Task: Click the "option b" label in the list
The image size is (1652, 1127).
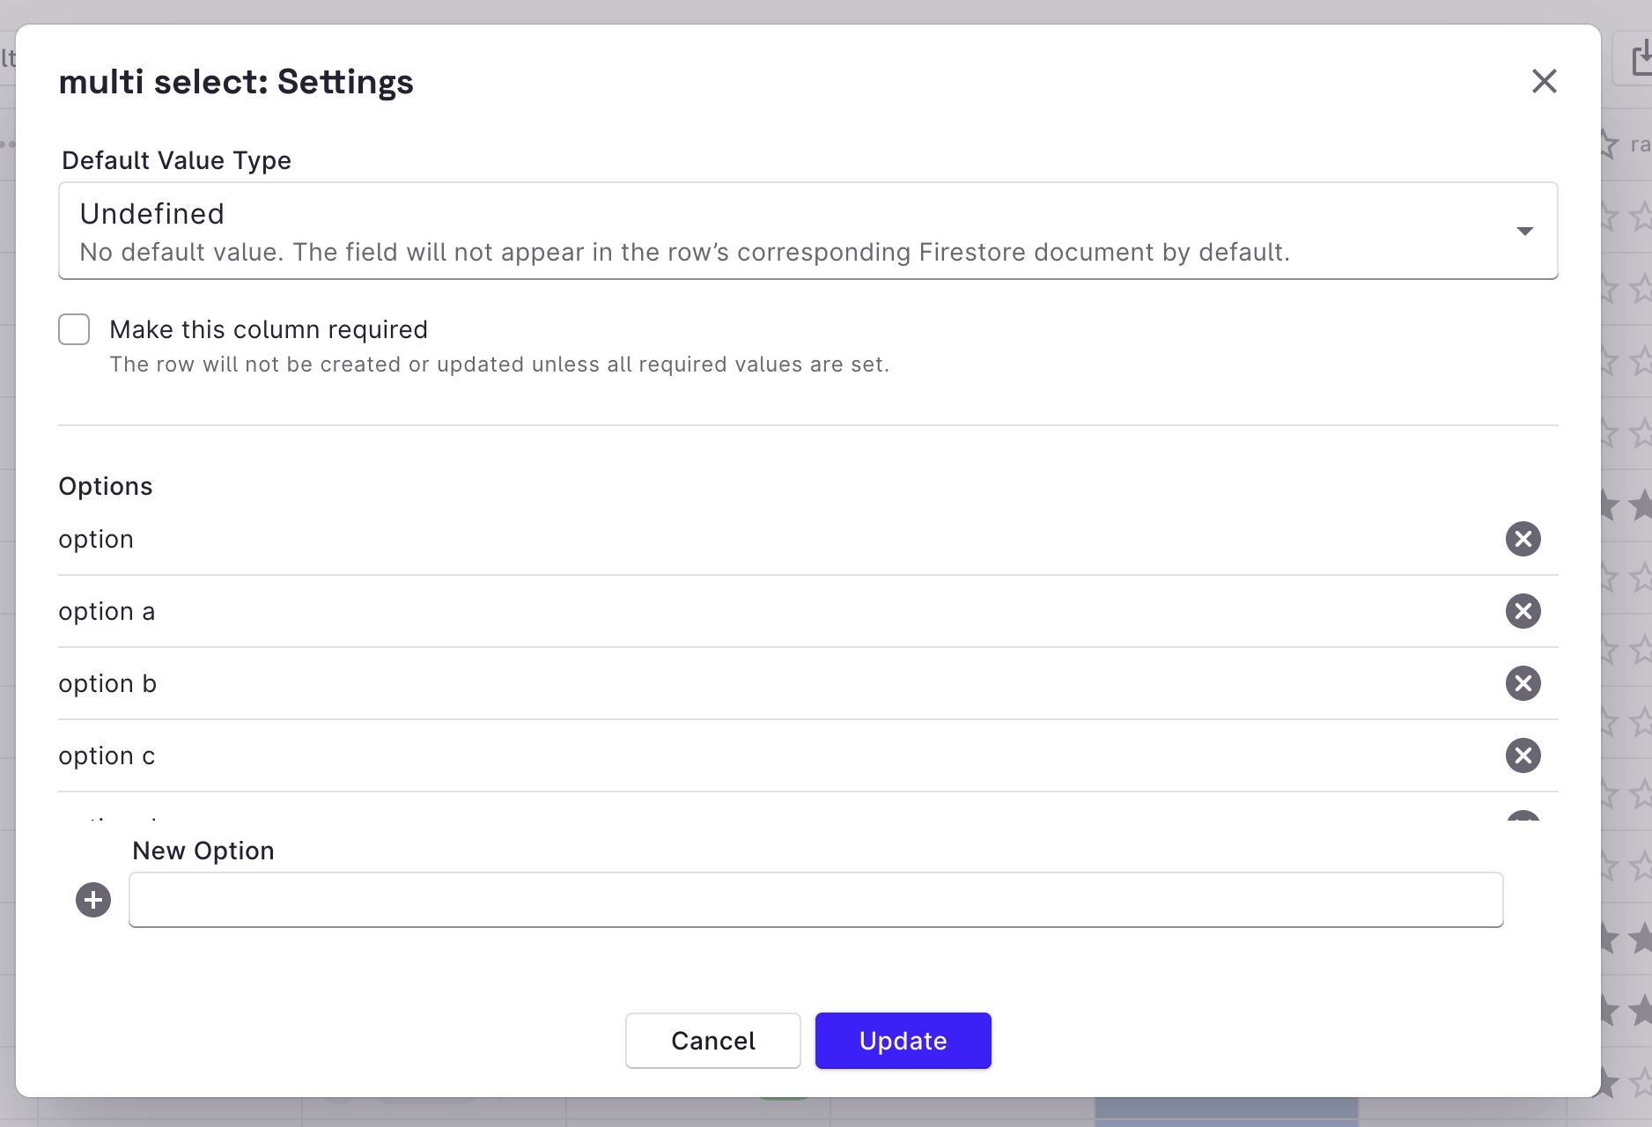Action: (x=107, y=683)
